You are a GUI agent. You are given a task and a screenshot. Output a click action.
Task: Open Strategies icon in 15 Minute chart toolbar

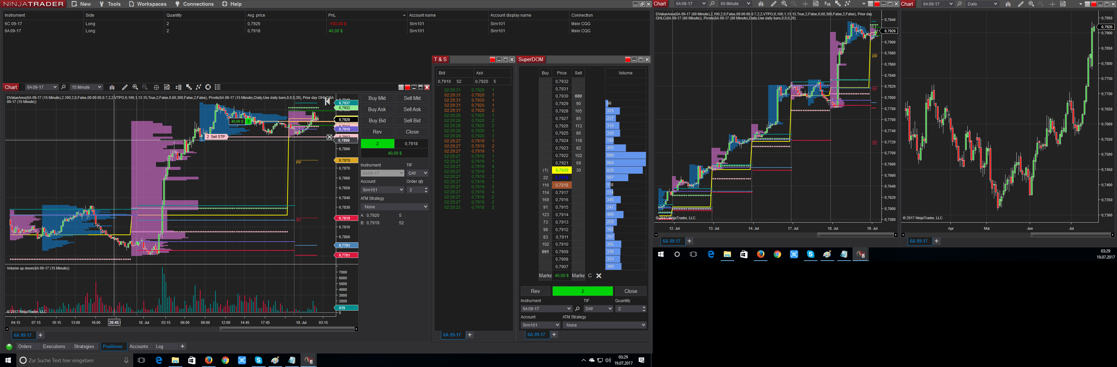[x=199, y=87]
